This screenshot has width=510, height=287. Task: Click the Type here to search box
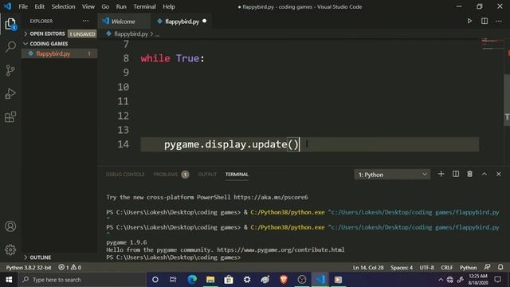[x=82, y=280]
